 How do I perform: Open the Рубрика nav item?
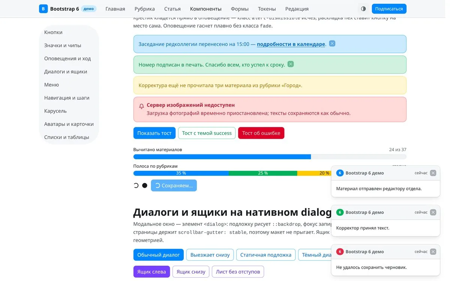tap(145, 9)
